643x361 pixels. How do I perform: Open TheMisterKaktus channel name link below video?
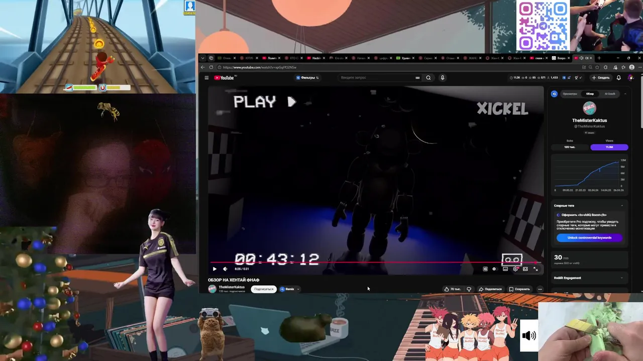pyautogui.click(x=232, y=287)
